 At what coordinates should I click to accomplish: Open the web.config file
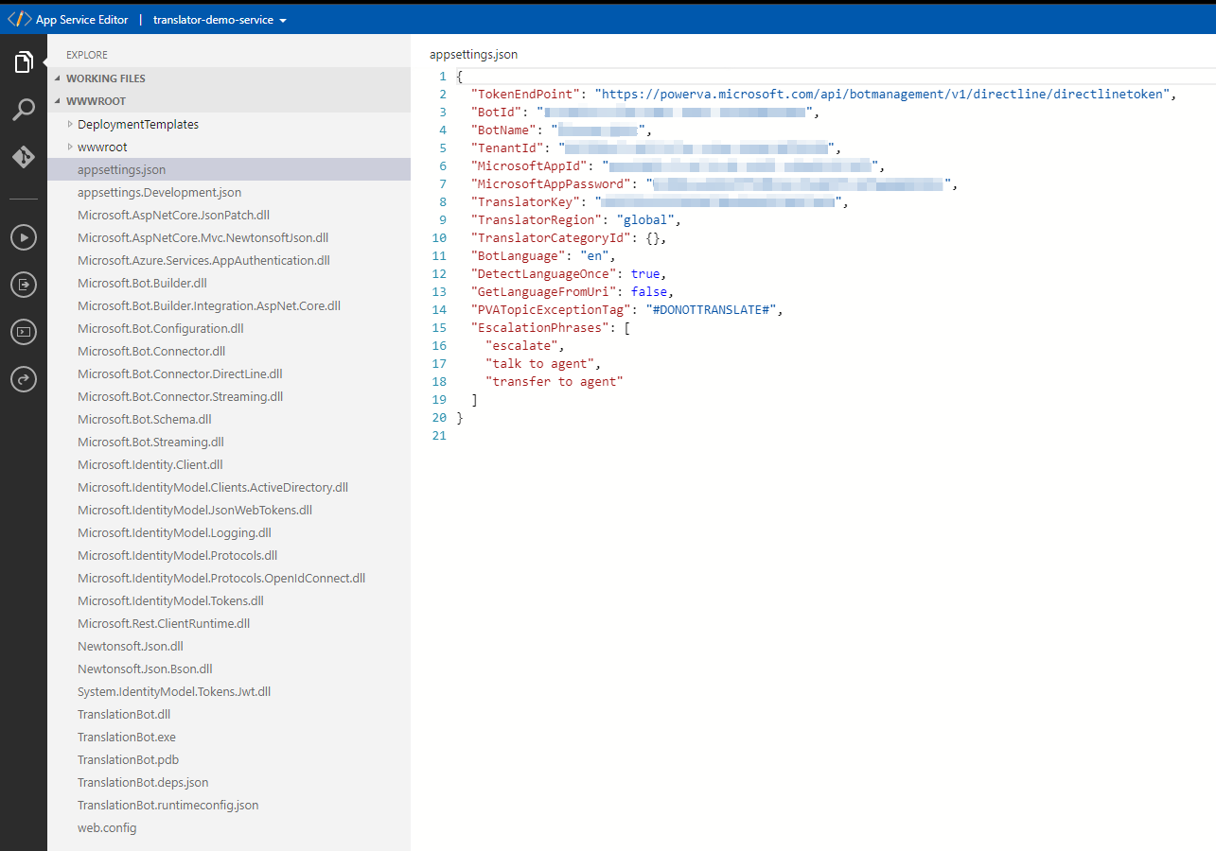(x=107, y=827)
